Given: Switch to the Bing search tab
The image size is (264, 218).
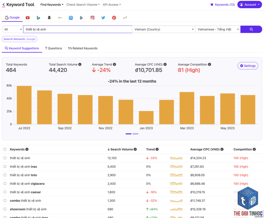Looking at the screenshot, I should point(38,18).
